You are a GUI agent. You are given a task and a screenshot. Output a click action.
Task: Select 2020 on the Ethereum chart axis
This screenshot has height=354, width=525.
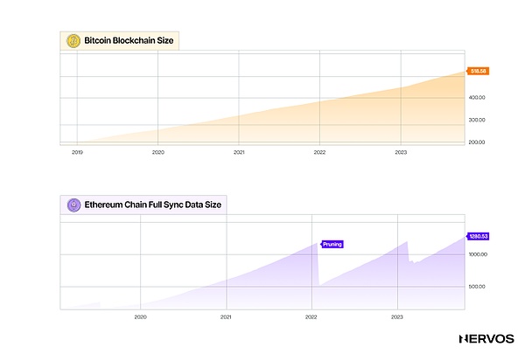pyautogui.click(x=140, y=316)
